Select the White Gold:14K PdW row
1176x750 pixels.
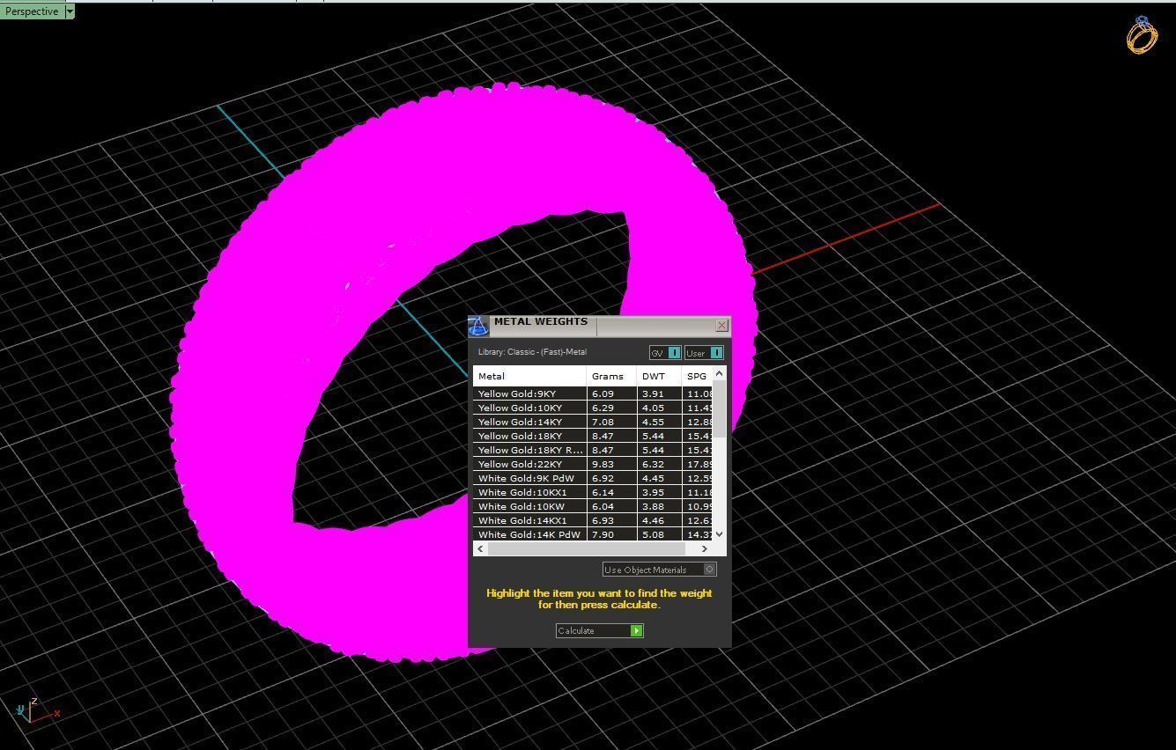point(593,534)
